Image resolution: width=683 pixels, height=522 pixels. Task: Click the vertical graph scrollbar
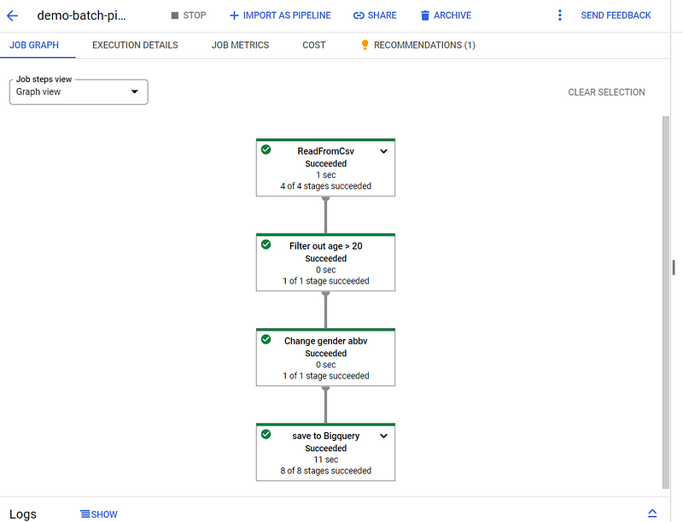pos(666,299)
